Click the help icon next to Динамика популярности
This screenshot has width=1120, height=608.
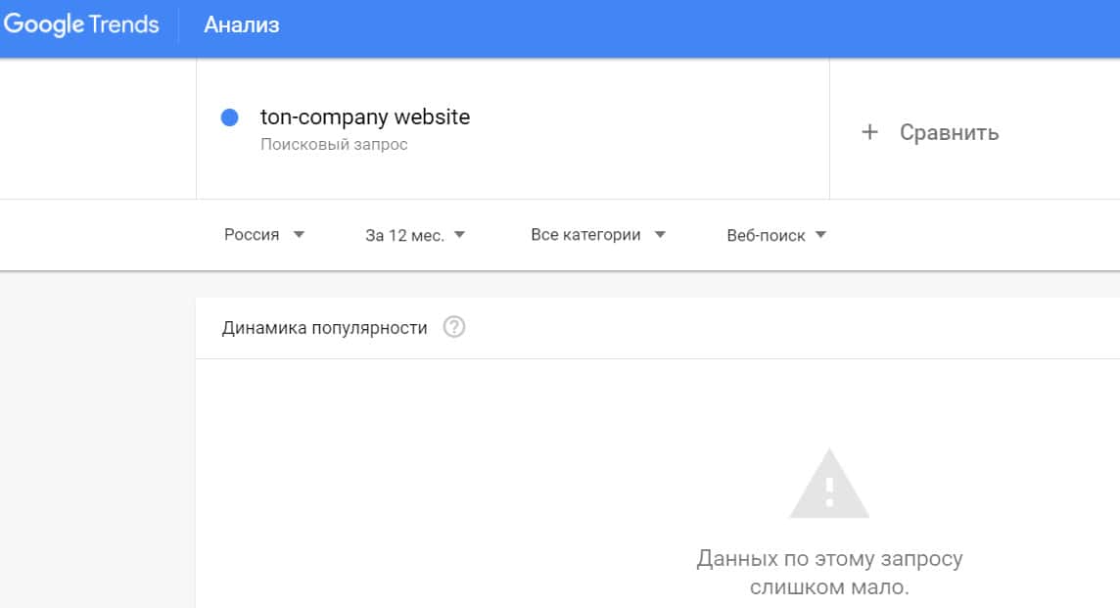click(454, 328)
